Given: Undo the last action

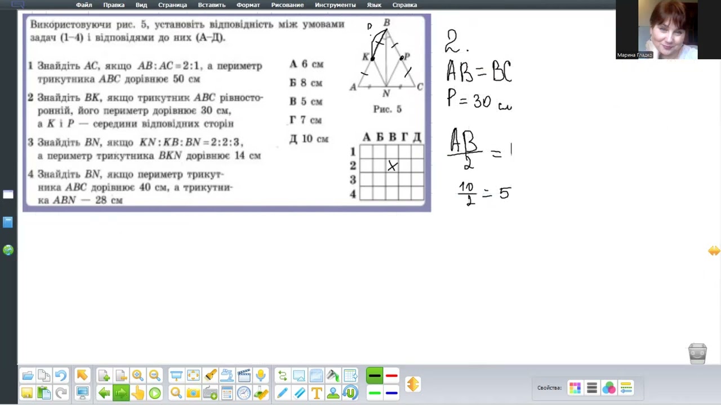Looking at the screenshot, I should point(61,375).
